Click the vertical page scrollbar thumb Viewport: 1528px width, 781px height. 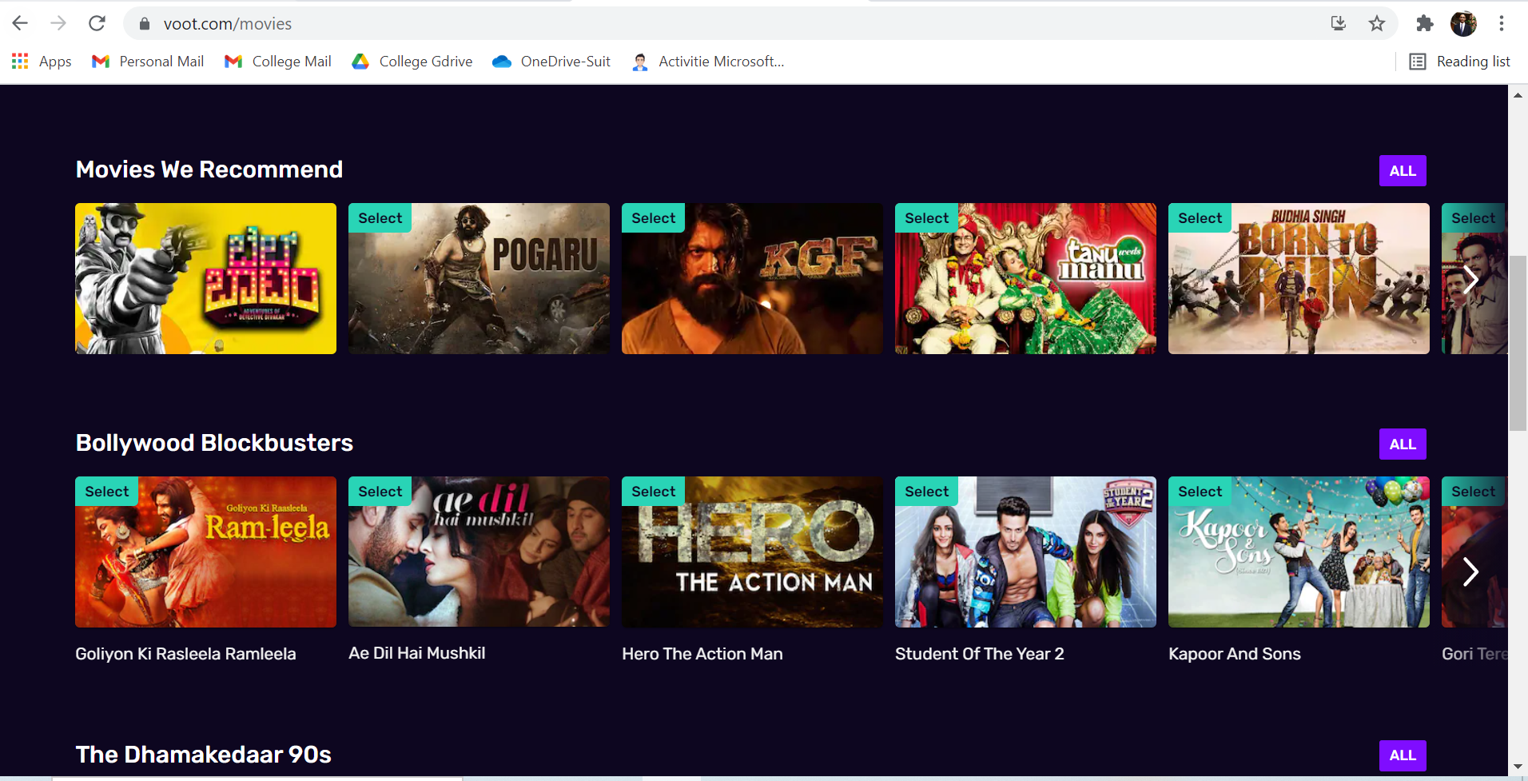(1518, 344)
